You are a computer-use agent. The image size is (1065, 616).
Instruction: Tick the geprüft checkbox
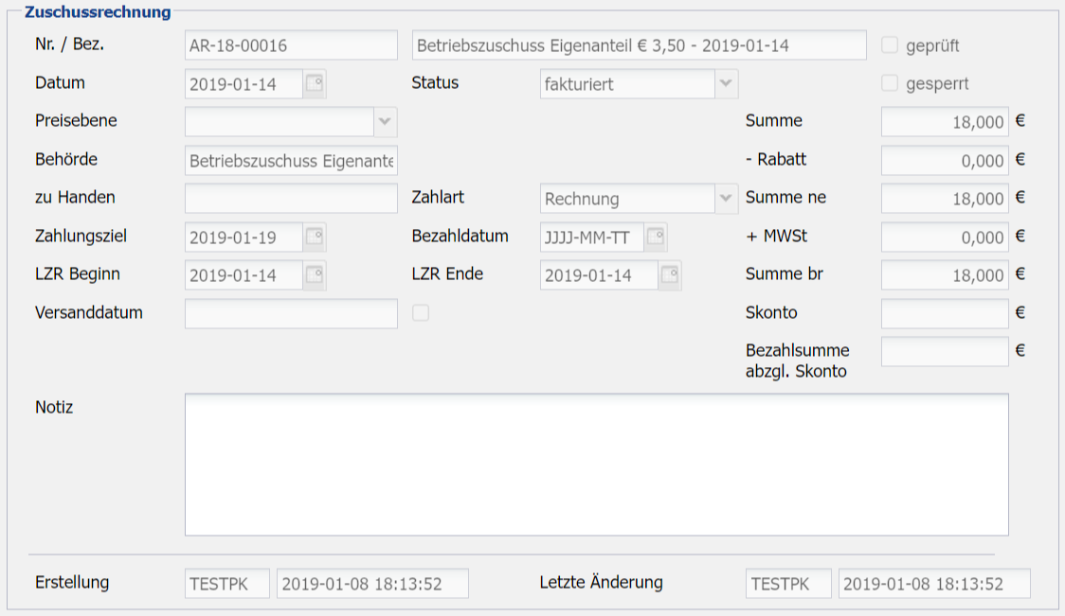coord(890,45)
